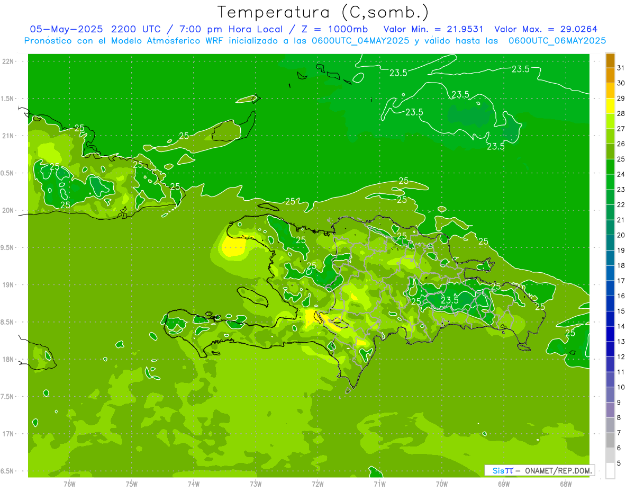The image size is (635, 491).
Task: Click the '74W' longitude axis label
Action: coord(194,484)
